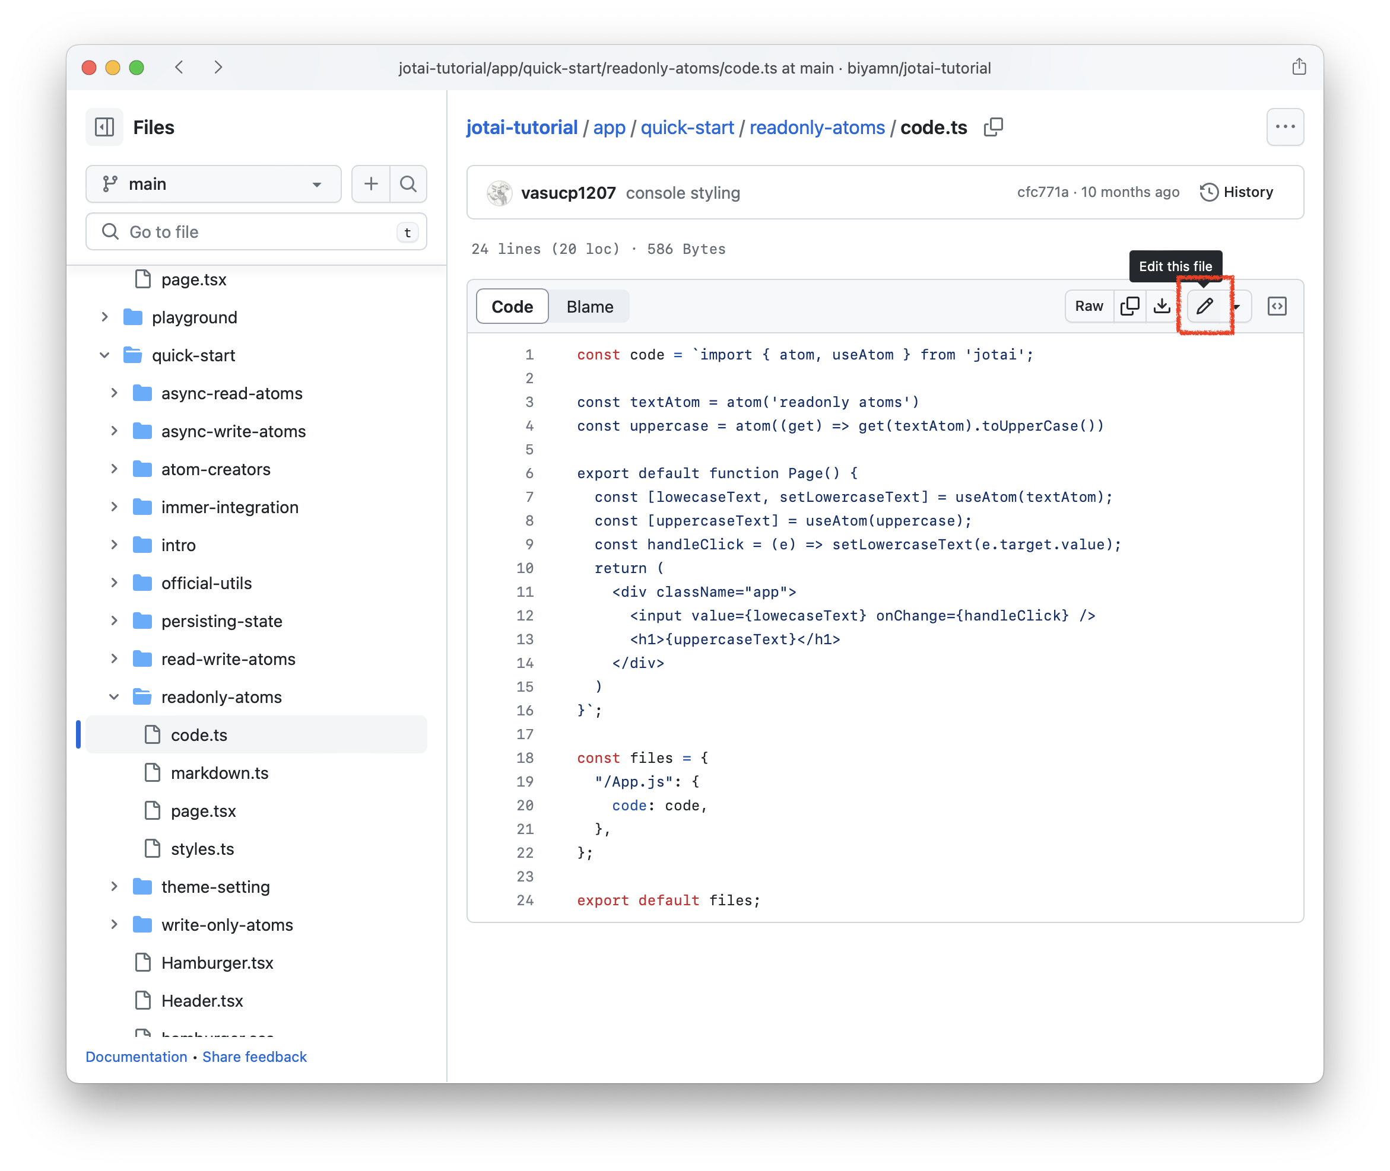
Task: Click the intro folder icon
Action: (x=143, y=545)
